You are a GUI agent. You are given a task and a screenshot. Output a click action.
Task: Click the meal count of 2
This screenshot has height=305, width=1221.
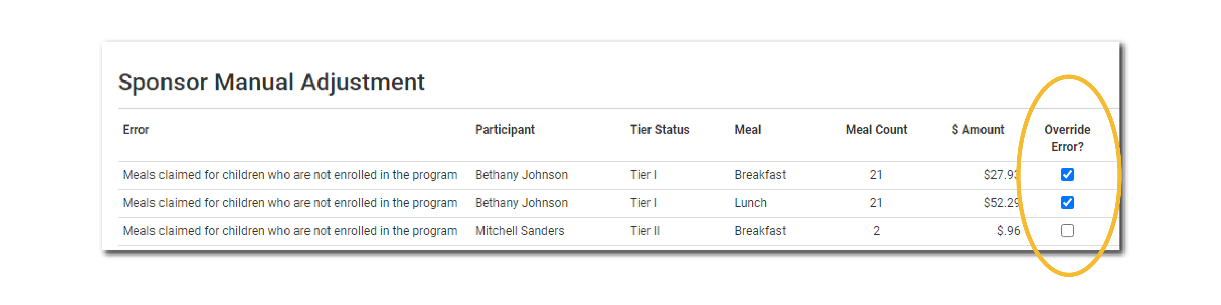tap(876, 231)
